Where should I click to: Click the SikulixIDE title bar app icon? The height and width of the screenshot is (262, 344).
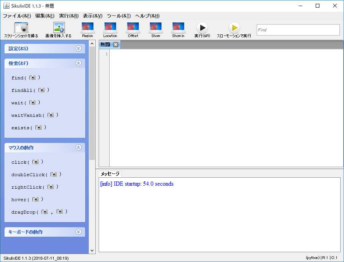pyautogui.click(x=6, y=6)
